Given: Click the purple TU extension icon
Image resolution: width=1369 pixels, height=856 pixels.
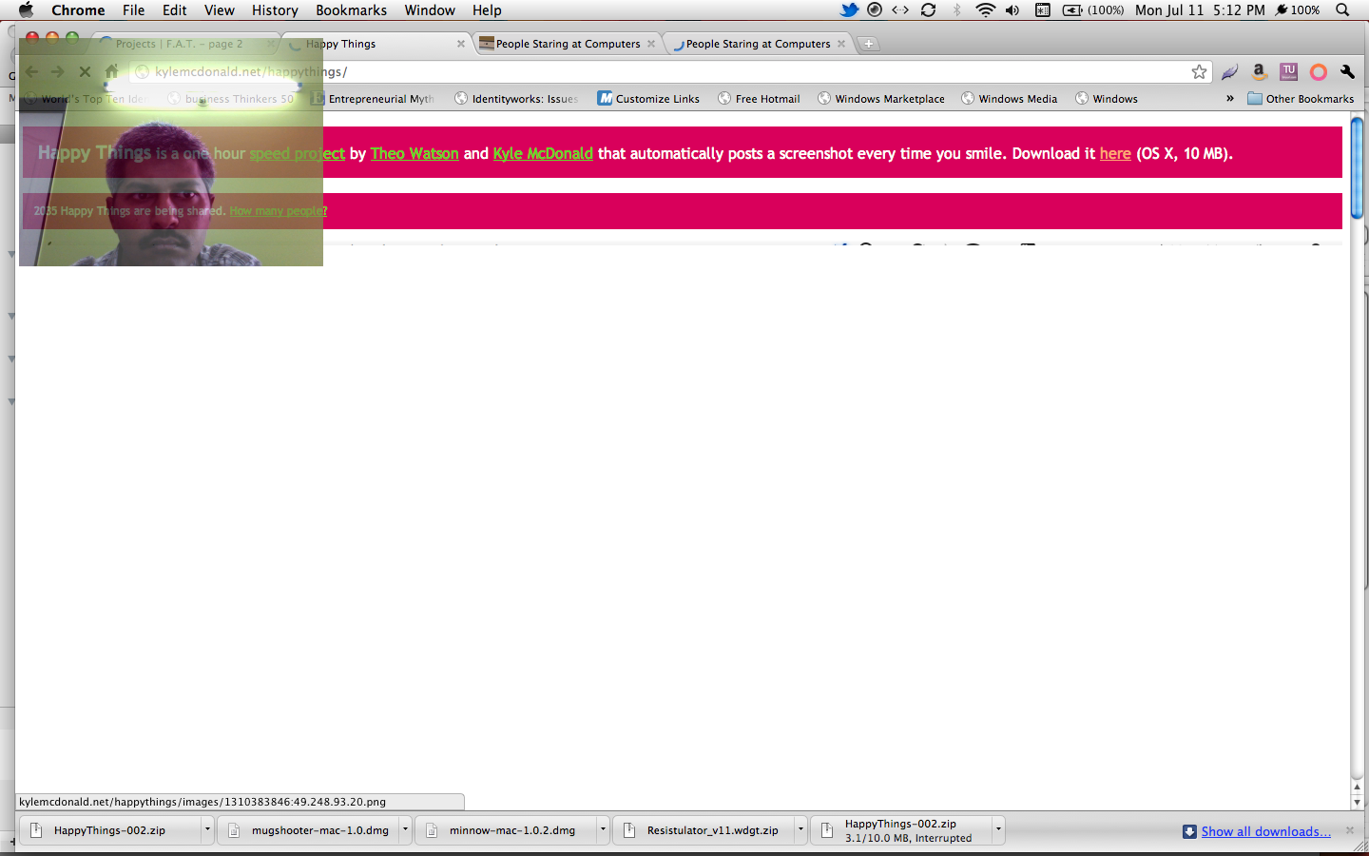Looking at the screenshot, I should (1288, 72).
